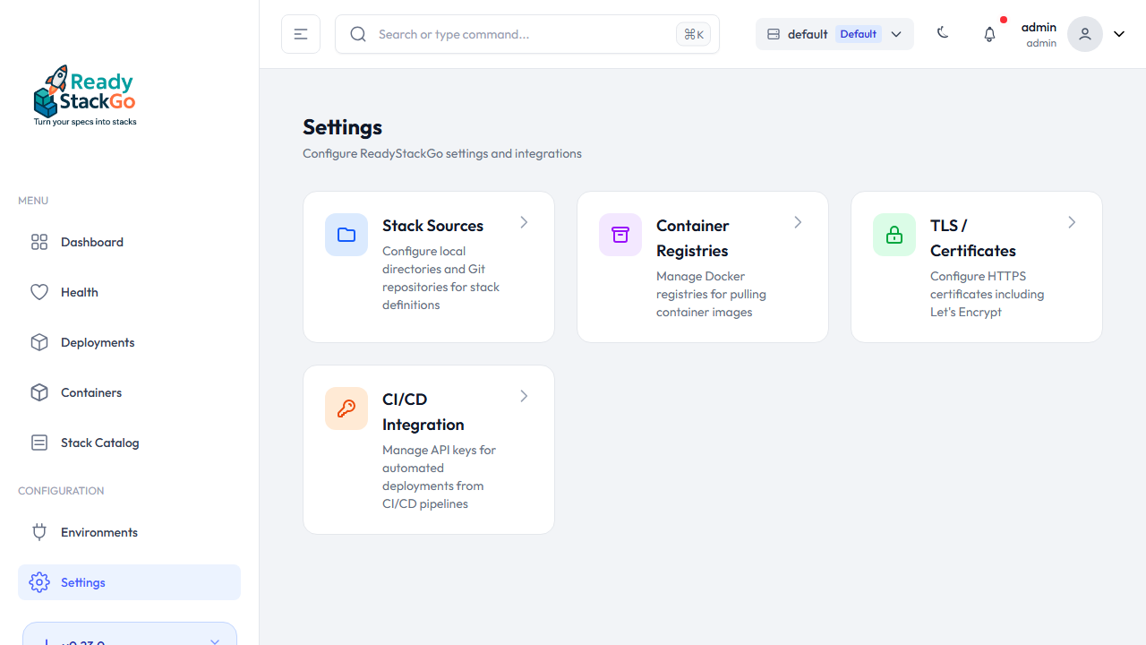This screenshot has height=645, width=1146.
Task: Open the default environment dropdown
Action: pos(834,33)
